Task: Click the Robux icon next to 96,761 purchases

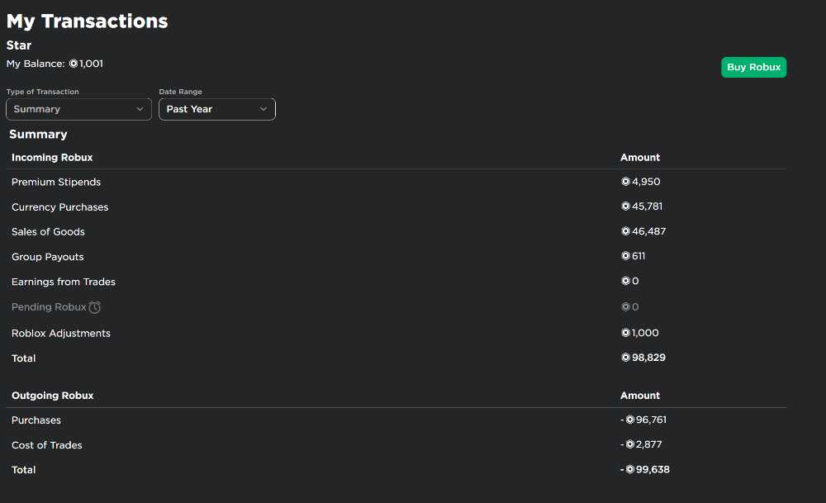Action: pyautogui.click(x=630, y=420)
